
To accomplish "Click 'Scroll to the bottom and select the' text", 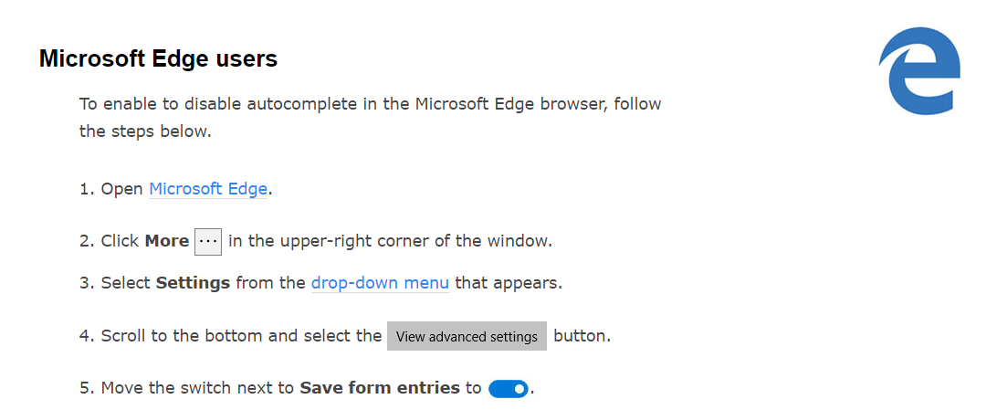I will pyautogui.click(x=241, y=336).
